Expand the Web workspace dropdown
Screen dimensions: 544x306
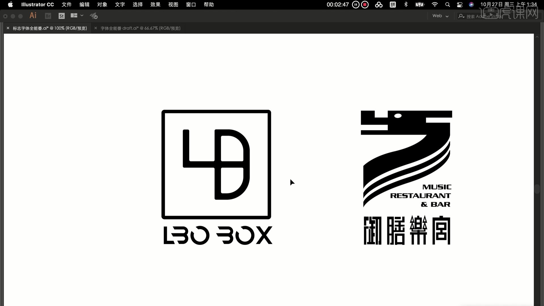pos(440,16)
